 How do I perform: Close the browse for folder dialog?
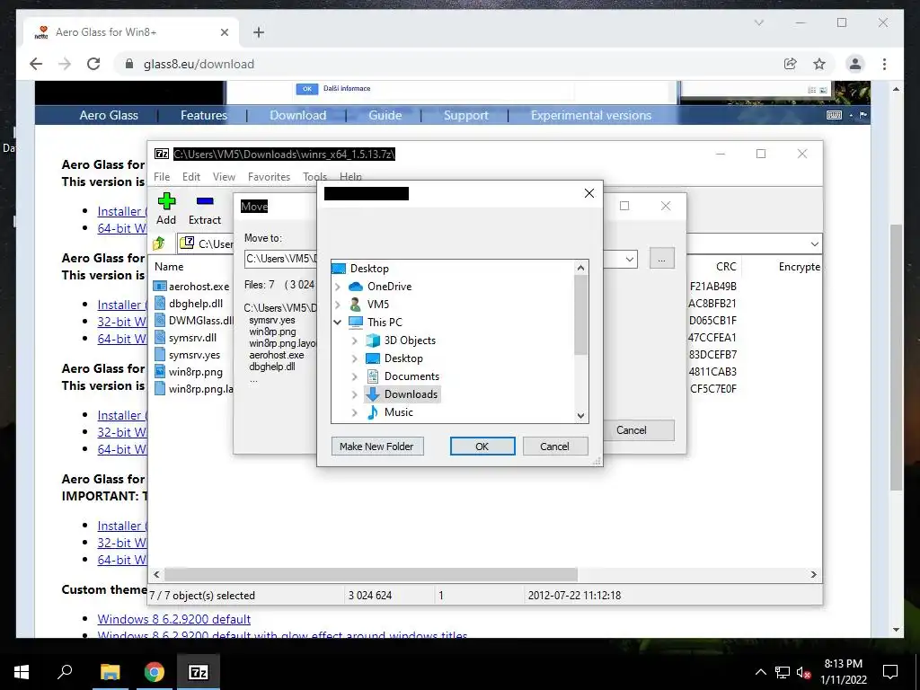pos(589,193)
